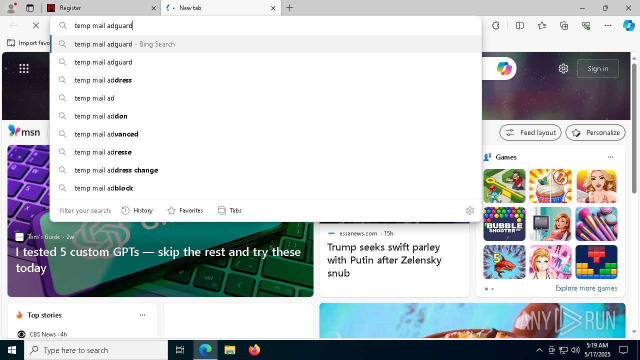Select 'temp mail adguard - Bing Search' suggestion
Screen dimensions: 640x360
[x=265, y=44]
